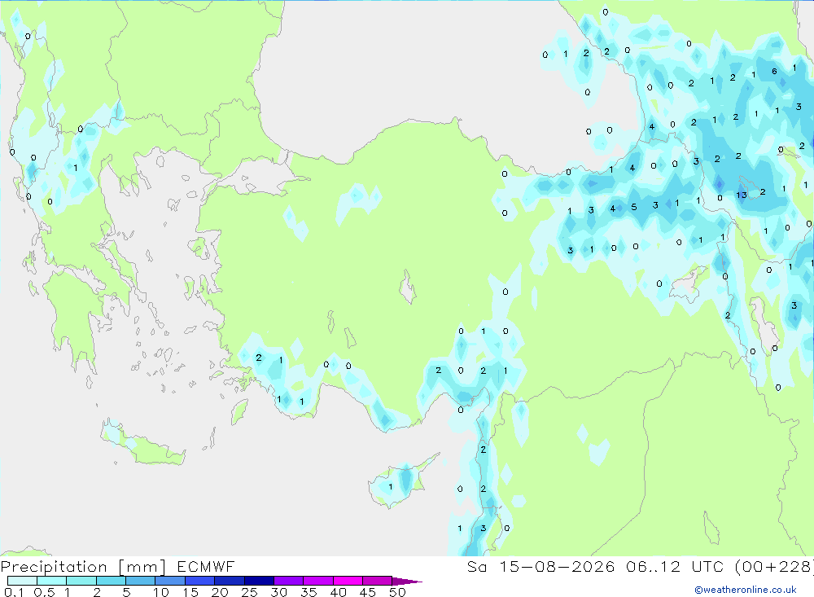The width and height of the screenshot is (814, 597).
Task: Pick the 25 to 30 mm dark blue swatch
Action: (259, 581)
